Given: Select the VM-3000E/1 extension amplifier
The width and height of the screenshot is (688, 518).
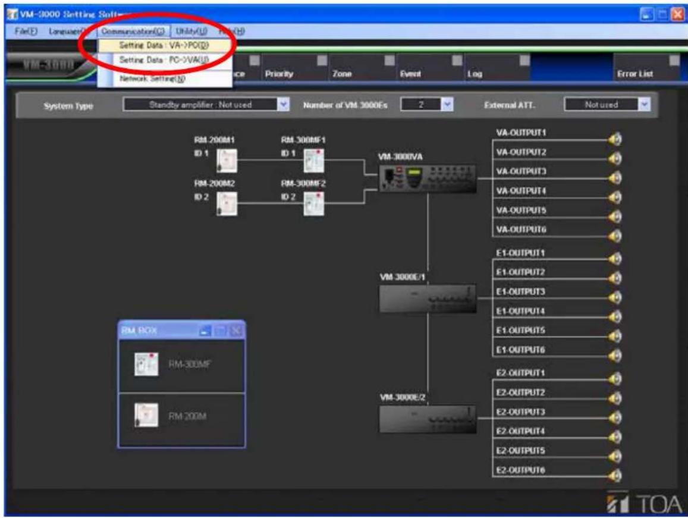Looking at the screenshot, I should [x=428, y=299].
